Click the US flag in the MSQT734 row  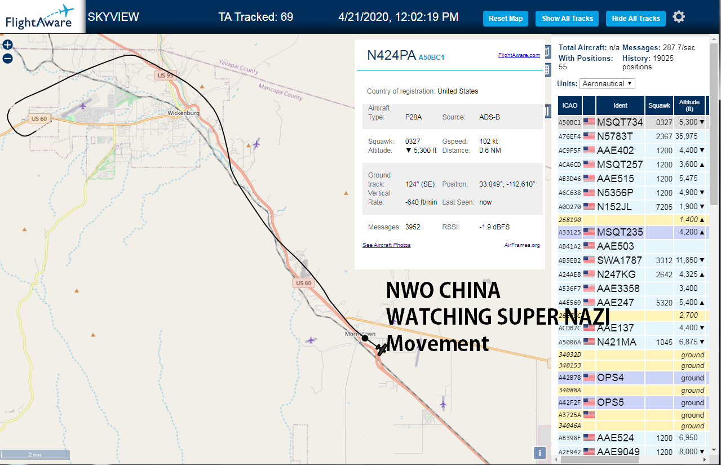pyautogui.click(x=589, y=122)
